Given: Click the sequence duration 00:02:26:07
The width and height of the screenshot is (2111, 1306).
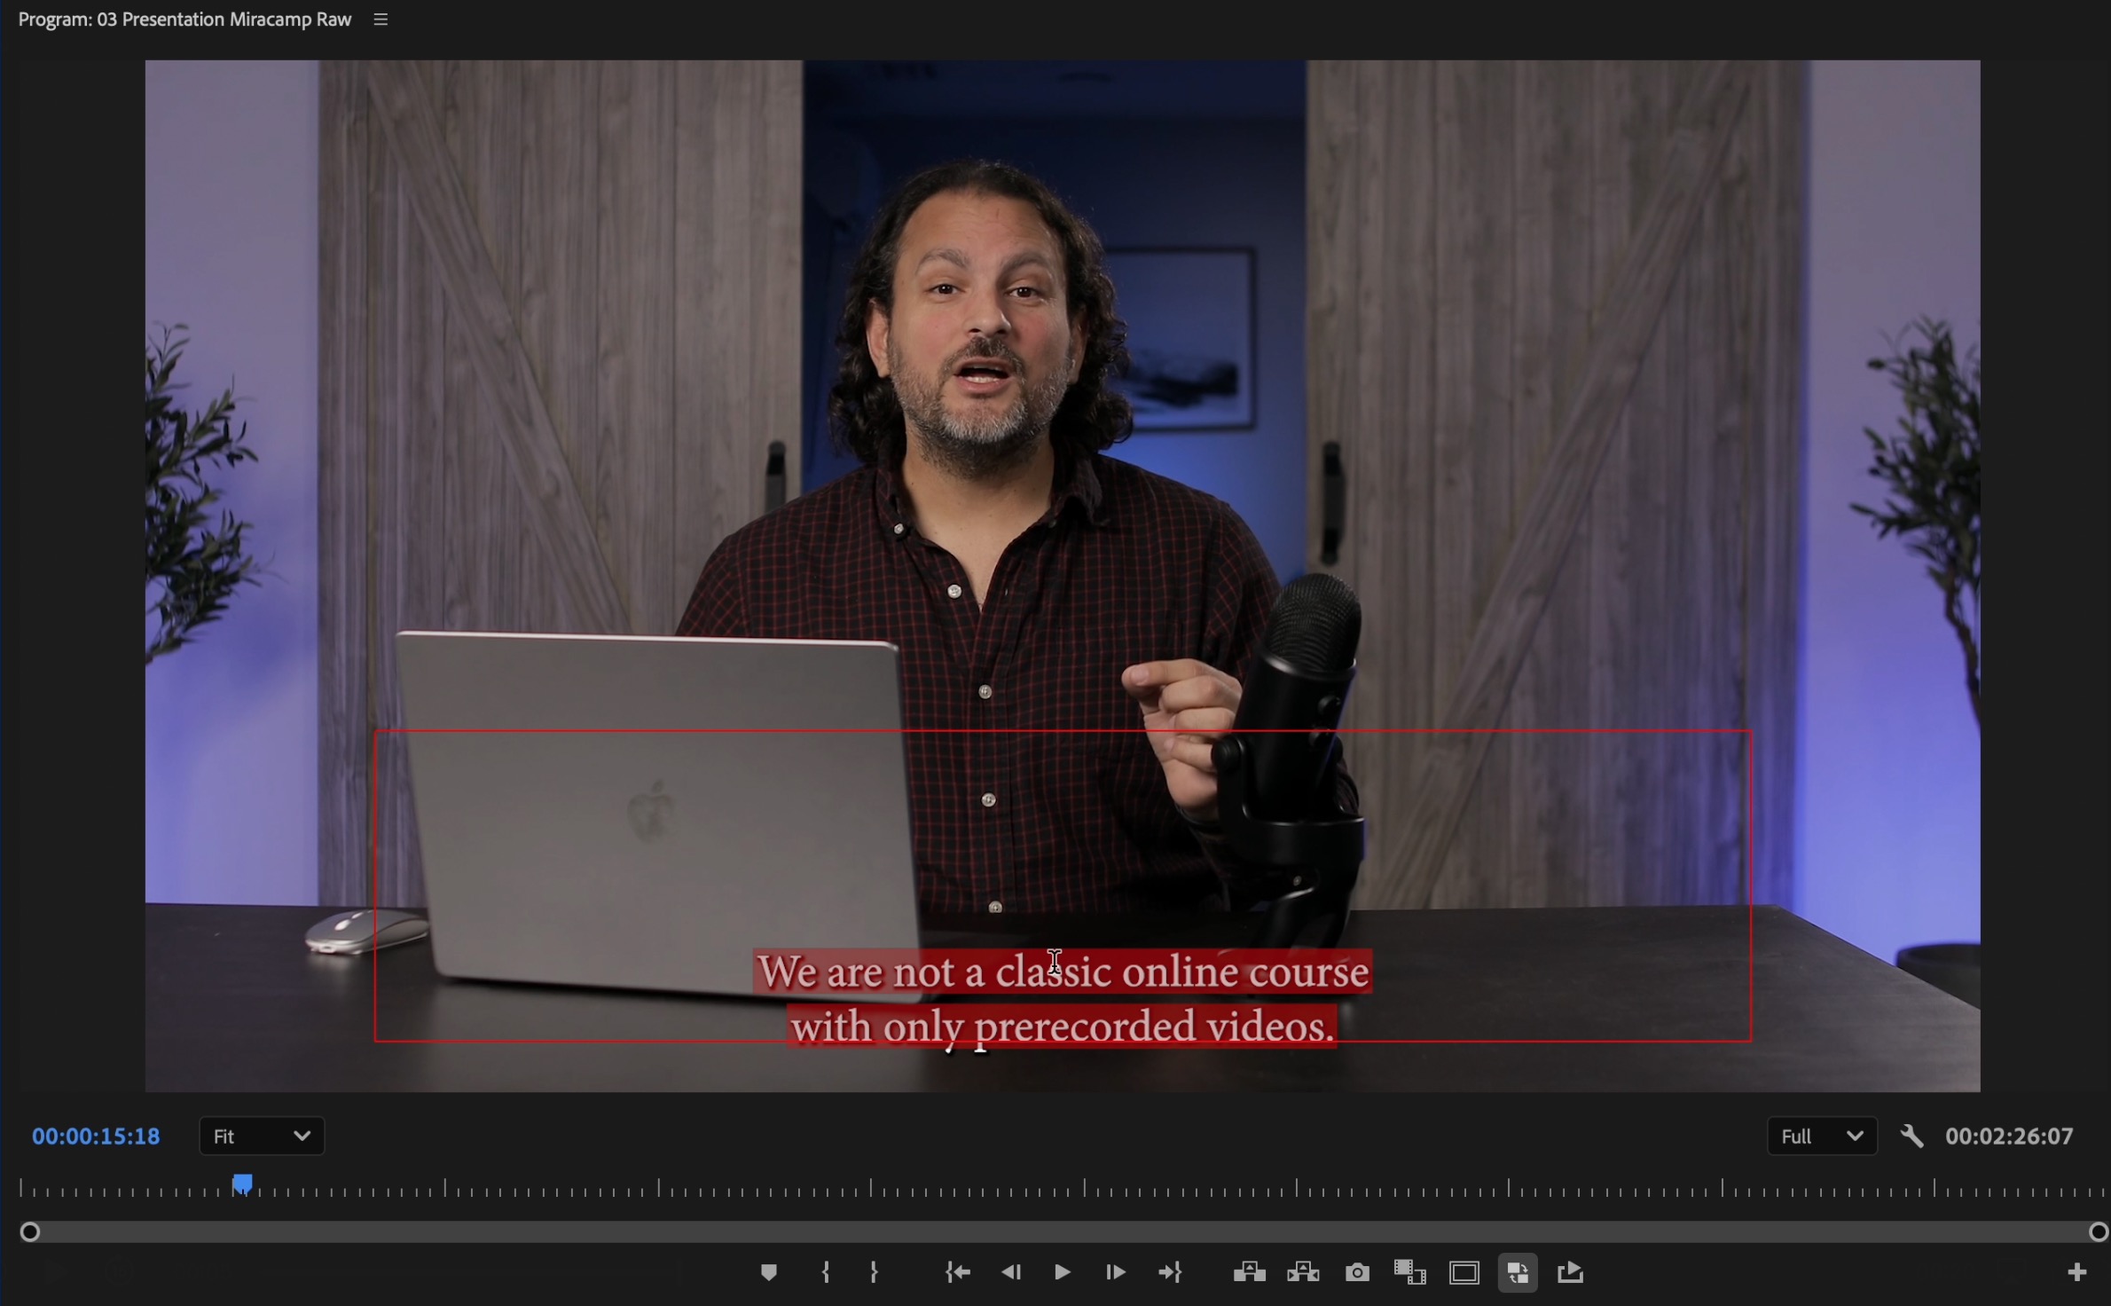Looking at the screenshot, I should [2009, 1137].
